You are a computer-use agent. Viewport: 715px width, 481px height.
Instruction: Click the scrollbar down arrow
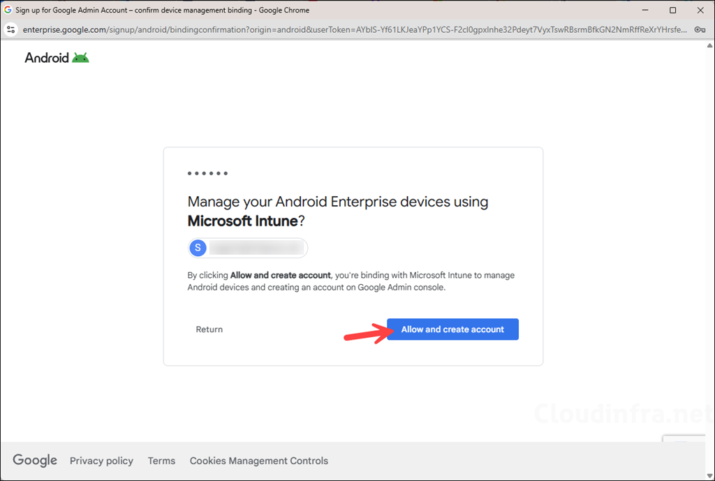pos(710,475)
